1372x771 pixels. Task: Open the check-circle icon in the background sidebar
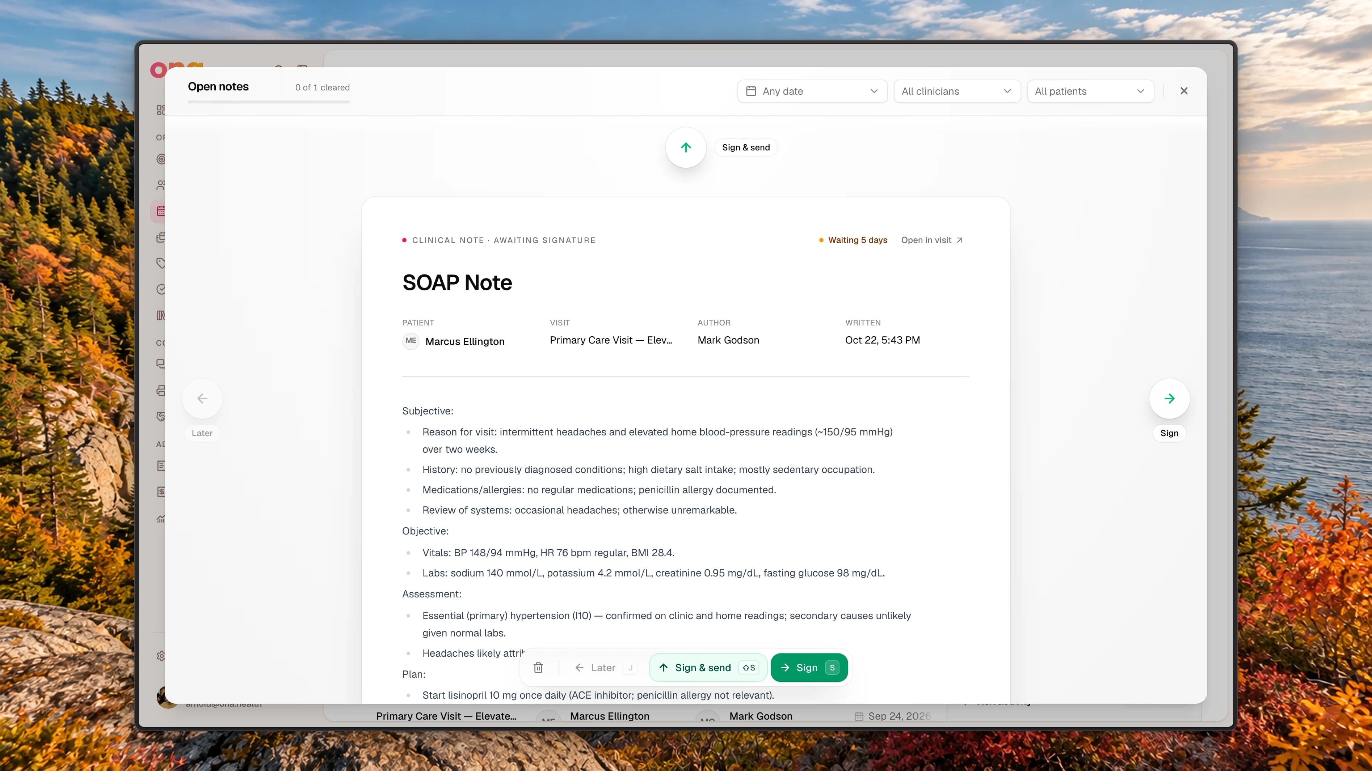pyautogui.click(x=161, y=289)
